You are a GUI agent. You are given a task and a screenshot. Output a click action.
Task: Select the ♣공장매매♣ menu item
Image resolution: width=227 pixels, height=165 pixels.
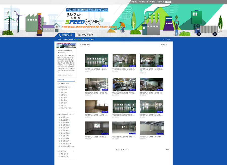point(68,39)
